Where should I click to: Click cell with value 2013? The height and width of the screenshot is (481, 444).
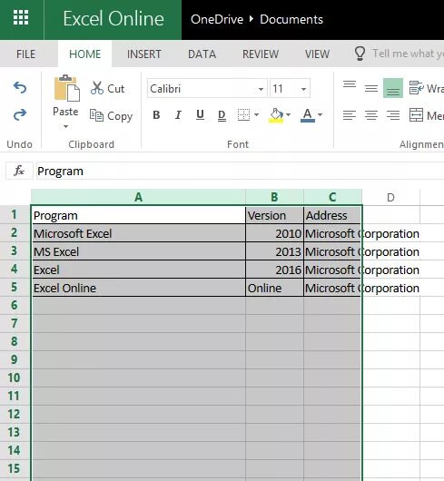[x=274, y=251]
